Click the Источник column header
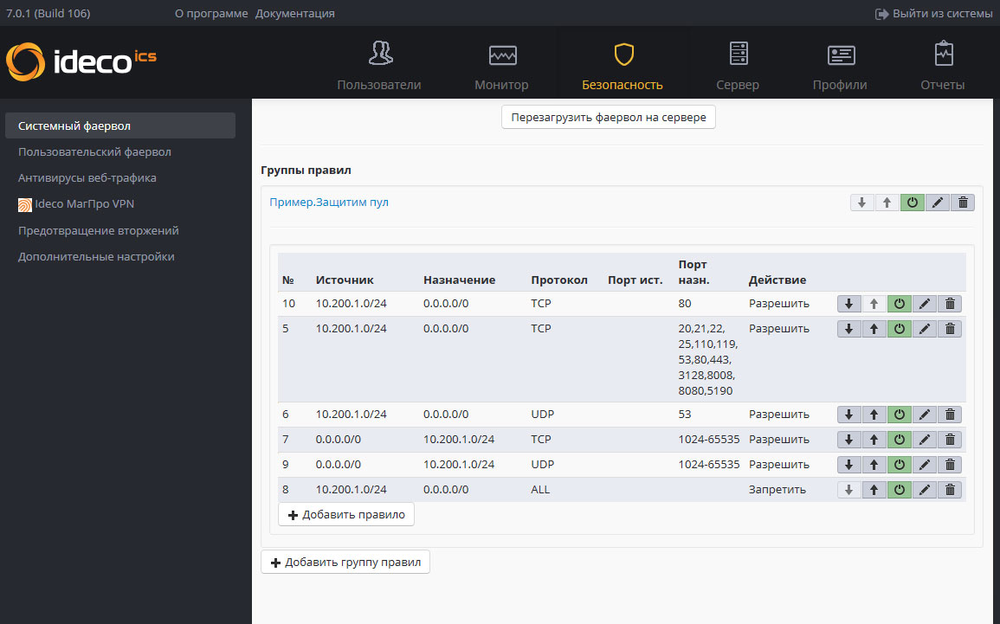 (x=345, y=280)
